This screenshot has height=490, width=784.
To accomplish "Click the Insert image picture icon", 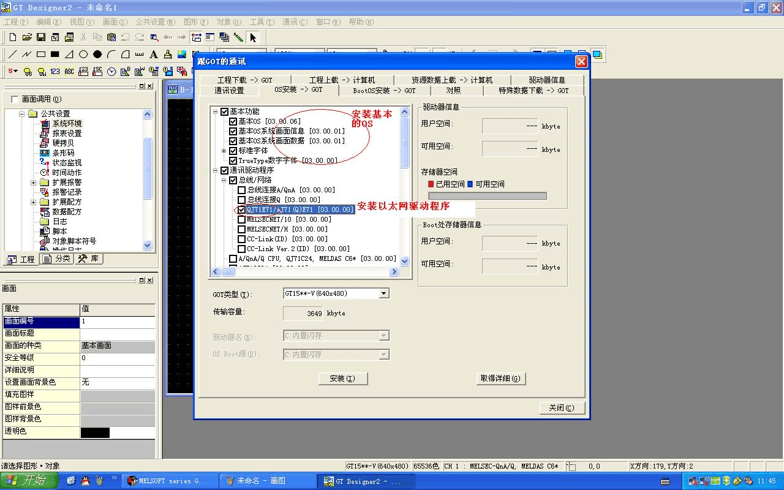I will click(182, 55).
